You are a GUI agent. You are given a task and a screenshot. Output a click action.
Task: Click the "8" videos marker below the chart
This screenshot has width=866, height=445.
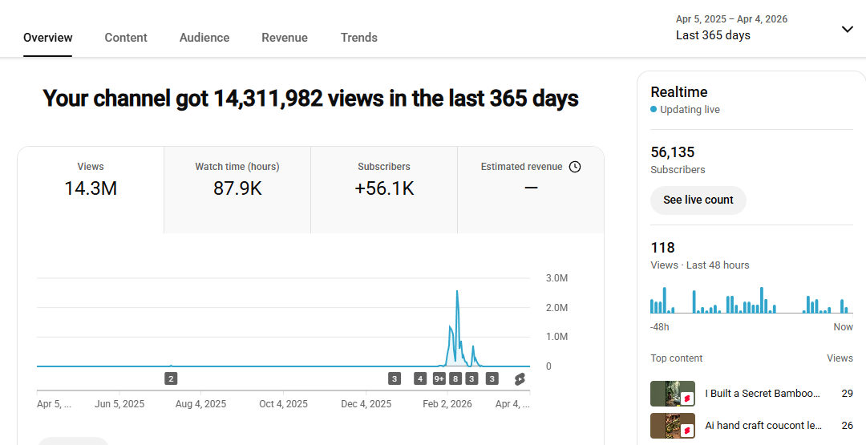click(455, 378)
